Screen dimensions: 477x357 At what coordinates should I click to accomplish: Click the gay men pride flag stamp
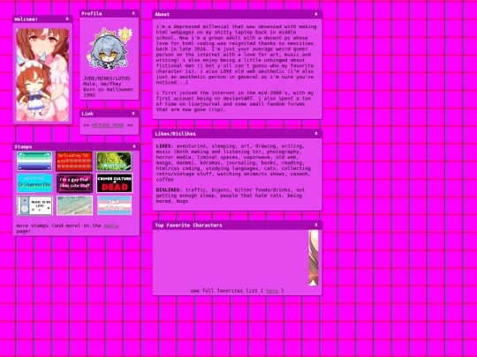click(x=34, y=161)
